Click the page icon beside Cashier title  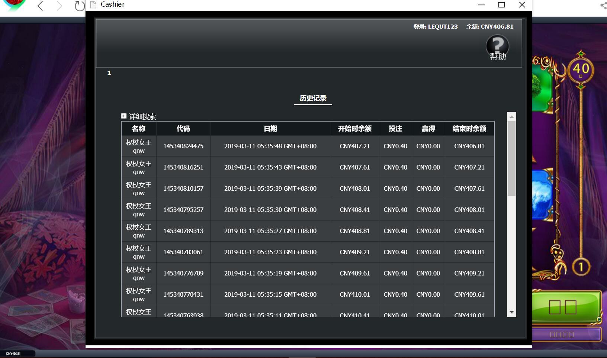click(x=93, y=4)
